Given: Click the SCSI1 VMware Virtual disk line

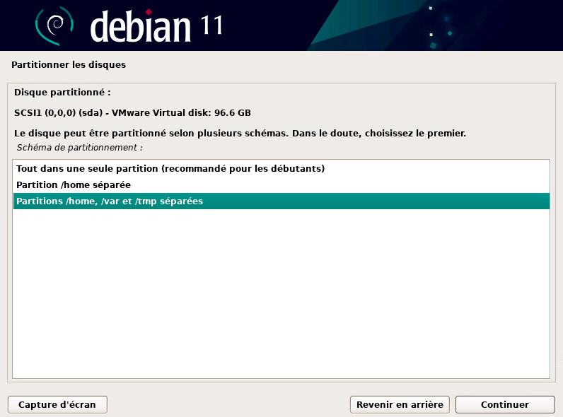Looking at the screenshot, I should coord(132,112).
